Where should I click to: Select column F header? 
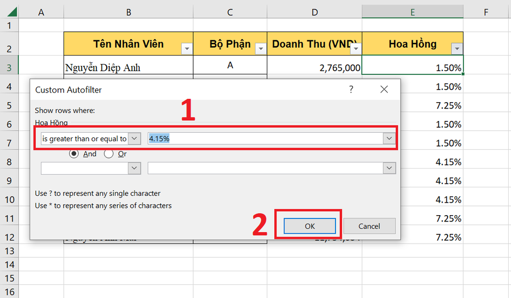click(x=486, y=12)
